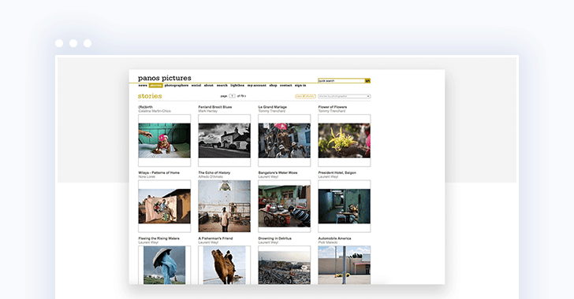Viewport: 574px width, 299px height.
Task: Click the 'Fenland Brexit Blues' title
Action: (215, 107)
